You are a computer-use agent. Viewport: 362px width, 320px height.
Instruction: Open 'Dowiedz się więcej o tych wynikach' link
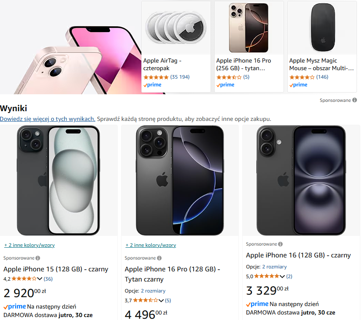coord(48,119)
